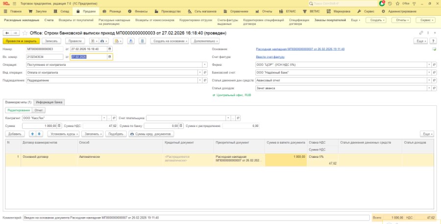Image resolution: width=441 pixels, height=224 pixels.
Task: Open the Вид операции item card icon
Action: [205, 73]
